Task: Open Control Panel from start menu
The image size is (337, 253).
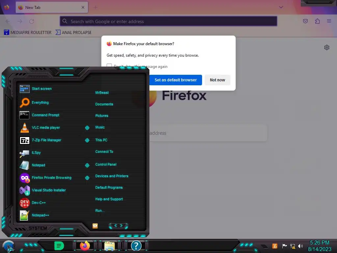Action: [106, 165]
